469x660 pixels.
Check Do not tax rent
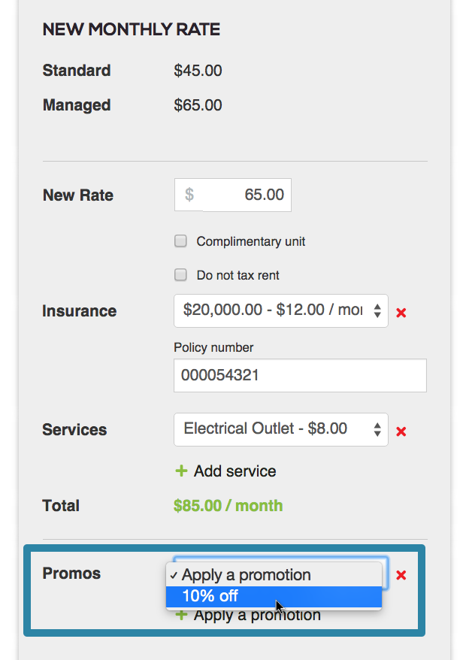pyautogui.click(x=180, y=274)
